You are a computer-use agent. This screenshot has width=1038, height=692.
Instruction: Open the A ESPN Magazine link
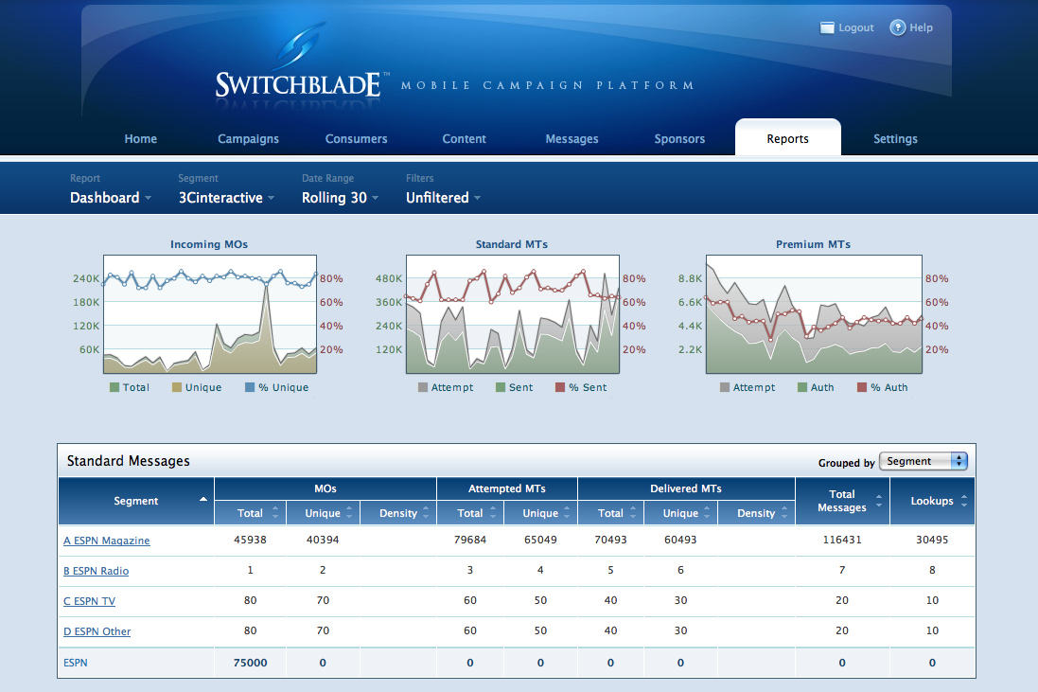[x=106, y=541]
